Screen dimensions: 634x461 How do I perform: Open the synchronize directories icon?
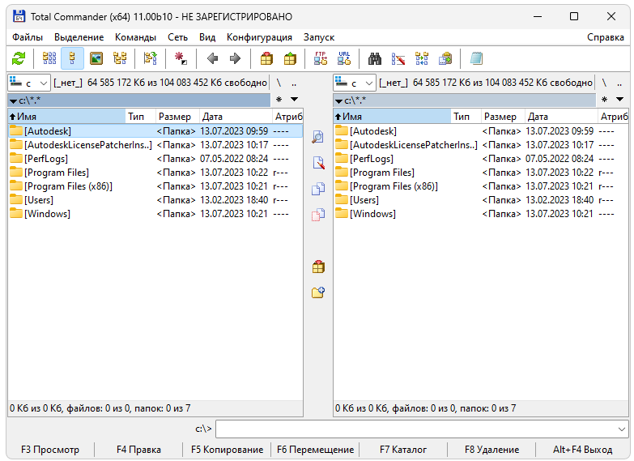(x=422, y=58)
